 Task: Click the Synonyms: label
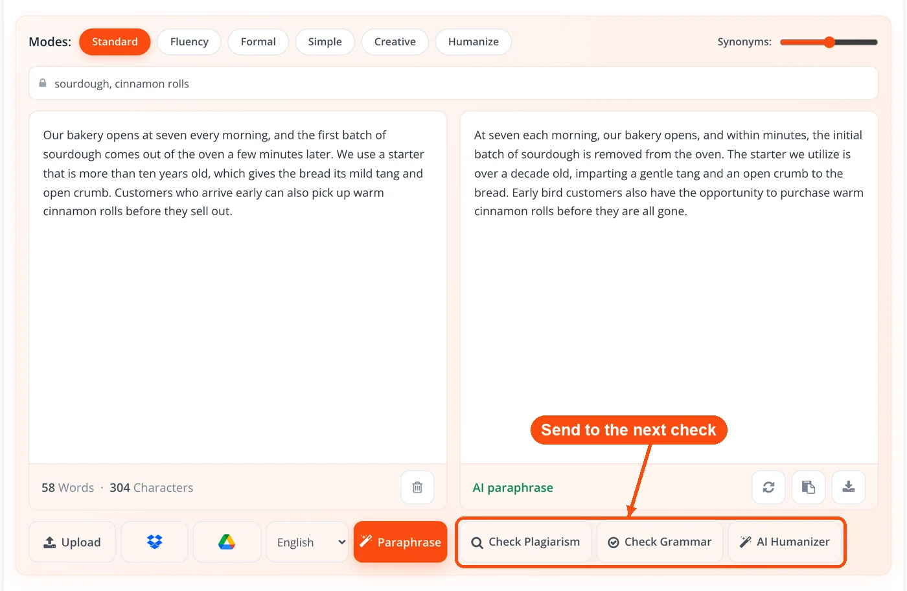(744, 41)
